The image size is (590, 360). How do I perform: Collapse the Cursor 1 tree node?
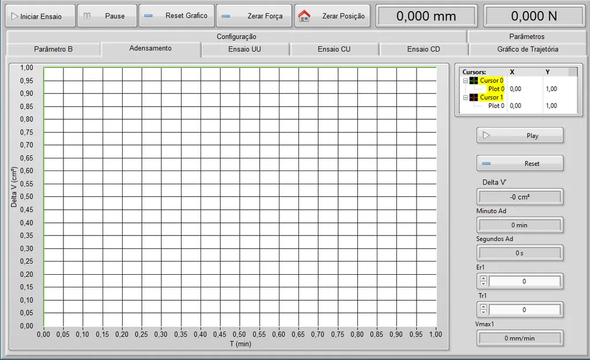[466, 97]
